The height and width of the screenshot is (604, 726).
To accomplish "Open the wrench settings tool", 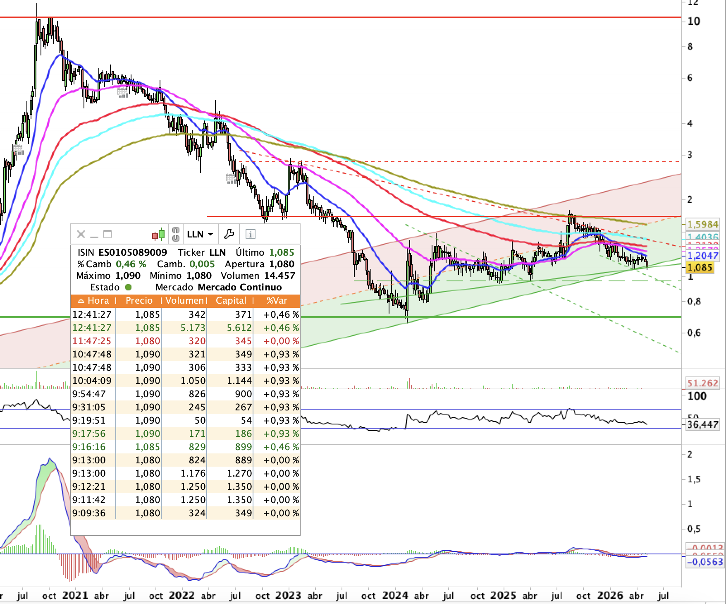I will (229, 235).
